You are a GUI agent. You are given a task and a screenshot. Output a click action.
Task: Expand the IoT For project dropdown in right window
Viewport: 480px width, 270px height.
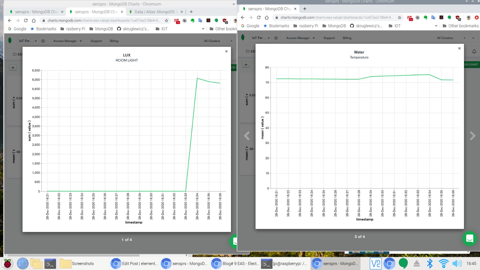click(261, 38)
